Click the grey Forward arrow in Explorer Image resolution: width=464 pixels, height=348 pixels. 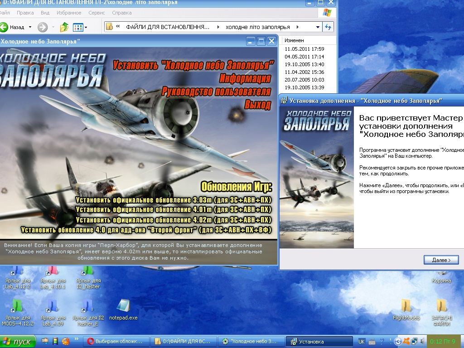point(43,27)
